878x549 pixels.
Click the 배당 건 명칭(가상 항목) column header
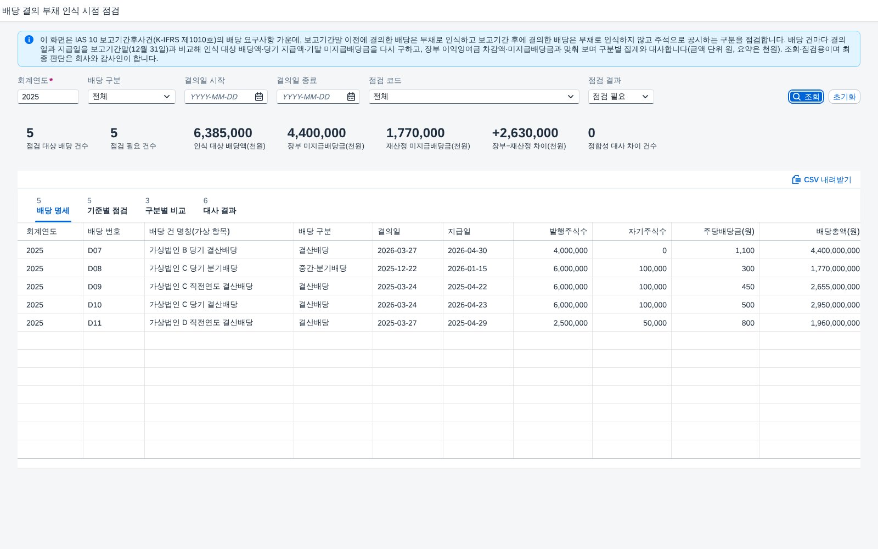point(219,232)
